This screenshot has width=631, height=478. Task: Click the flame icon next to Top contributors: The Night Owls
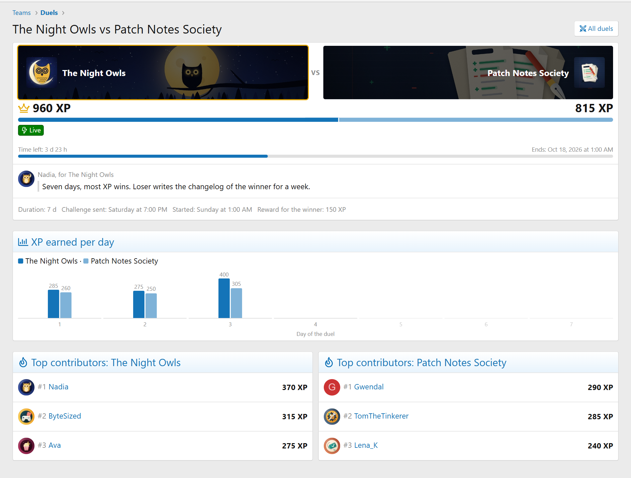pyautogui.click(x=23, y=362)
